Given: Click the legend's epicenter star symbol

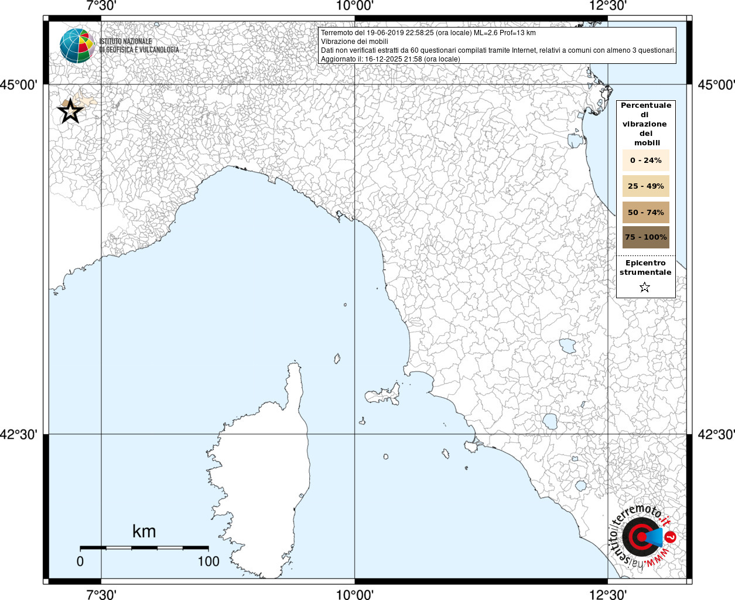Looking at the screenshot, I should [x=645, y=287].
